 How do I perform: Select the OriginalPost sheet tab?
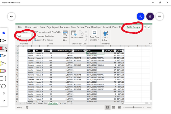pos(30,103)
